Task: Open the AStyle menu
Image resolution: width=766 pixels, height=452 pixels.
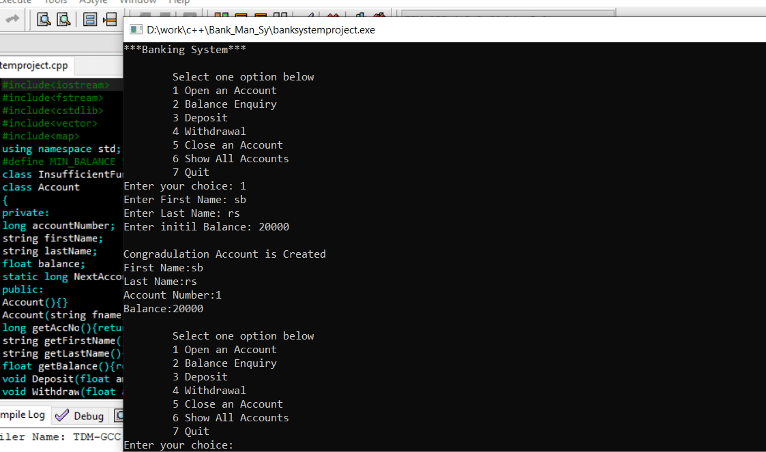Action: (x=93, y=3)
